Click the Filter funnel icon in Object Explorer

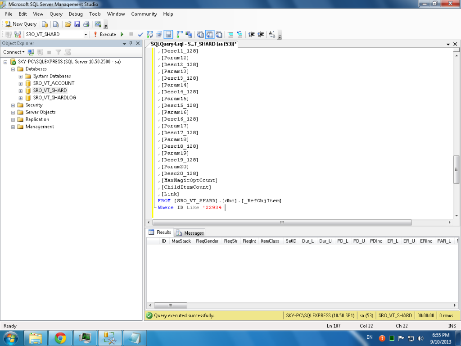(59, 52)
